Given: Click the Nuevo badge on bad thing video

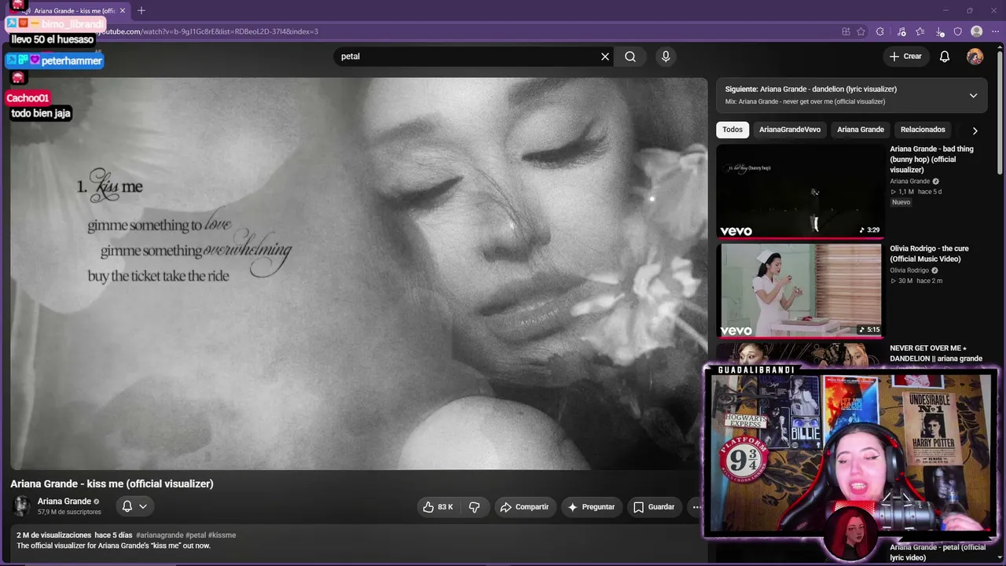Looking at the screenshot, I should click(x=901, y=202).
